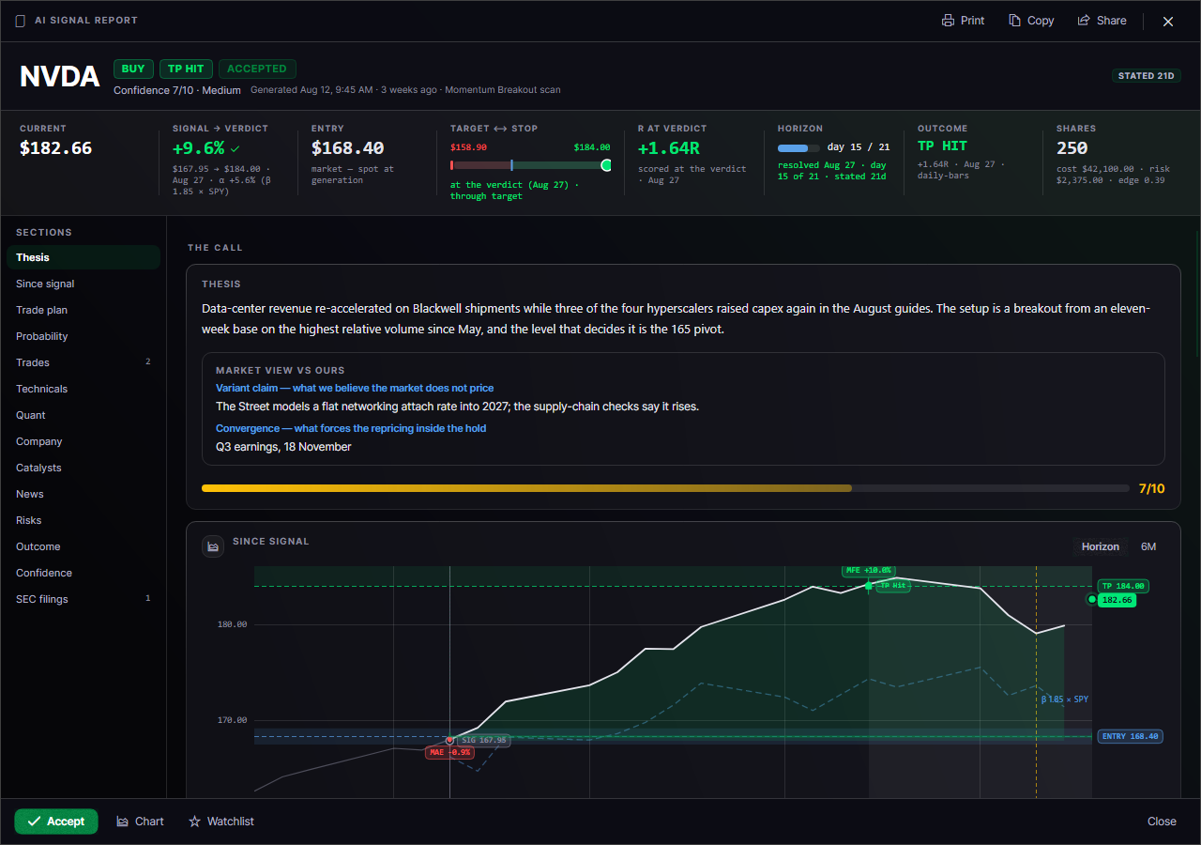Click the TP HIT badge in header
This screenshot has height=845, width=1201.
coord(186,69)
